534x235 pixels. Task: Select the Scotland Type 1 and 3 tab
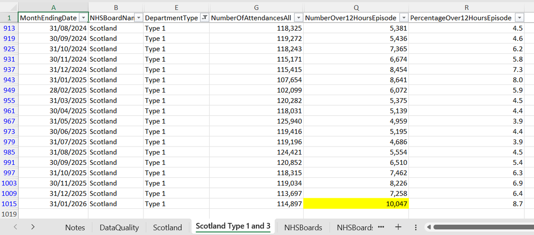point(233,226)
